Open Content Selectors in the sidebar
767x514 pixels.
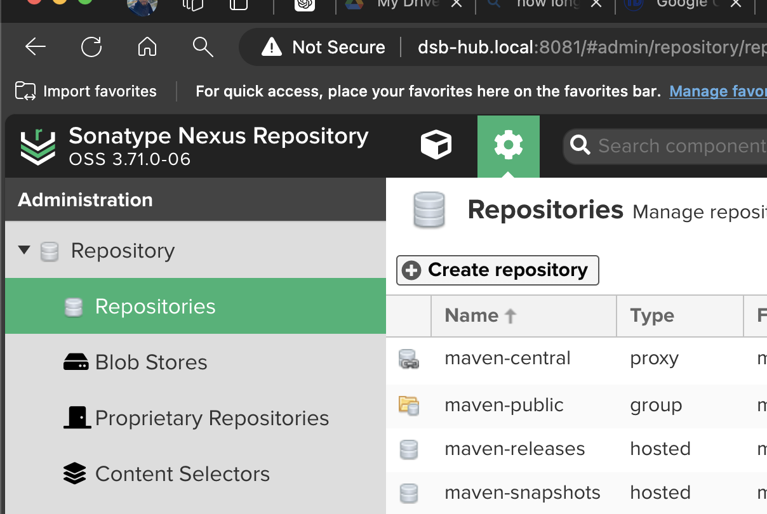click(x=196, y=473)
